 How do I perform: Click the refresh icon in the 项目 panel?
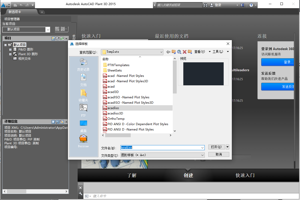tap(62, 38)
